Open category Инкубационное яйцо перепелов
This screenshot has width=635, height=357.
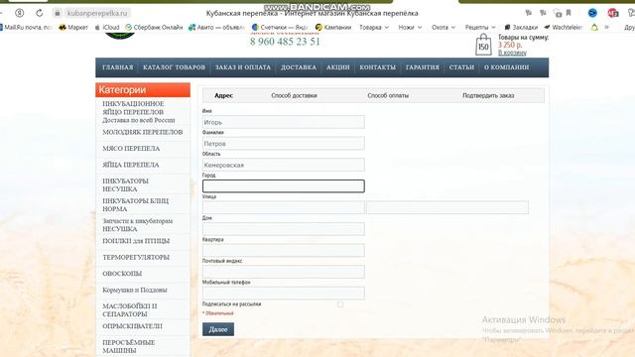pyautogui.click(x=139, y=112)
